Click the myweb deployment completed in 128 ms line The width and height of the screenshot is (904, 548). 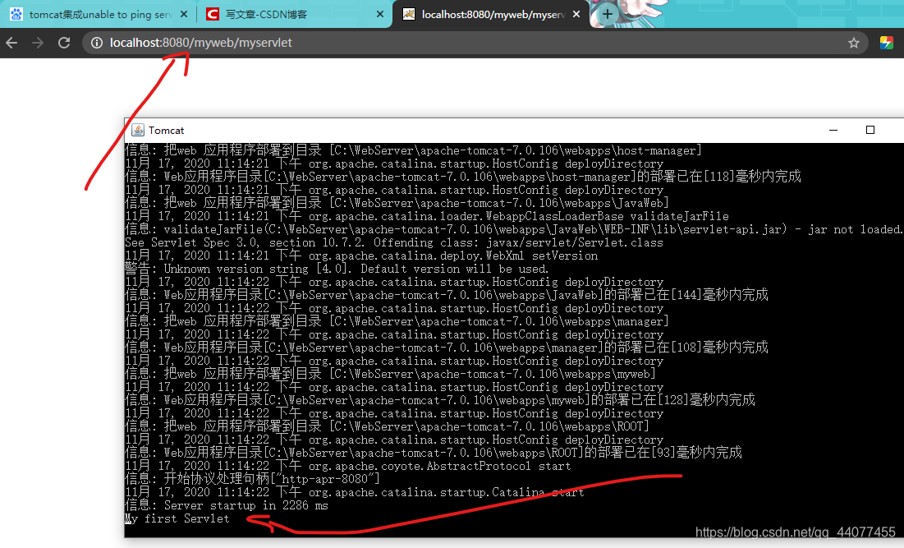point(440,400)
